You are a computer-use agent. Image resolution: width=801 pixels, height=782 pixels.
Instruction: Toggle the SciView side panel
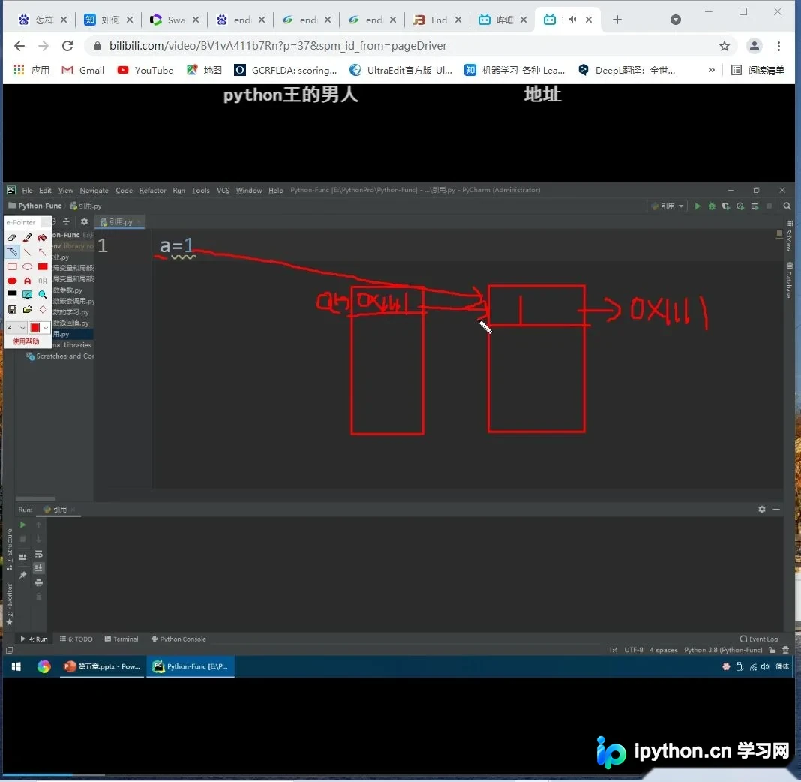tap(789, 236)
